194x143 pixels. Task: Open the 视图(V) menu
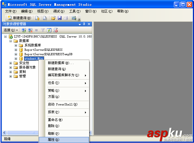43,11
